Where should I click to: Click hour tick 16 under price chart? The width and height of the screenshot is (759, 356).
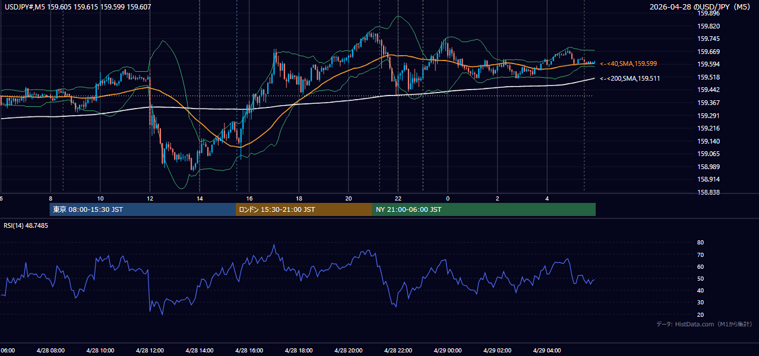pyautogui.click(x=249, y=199)
